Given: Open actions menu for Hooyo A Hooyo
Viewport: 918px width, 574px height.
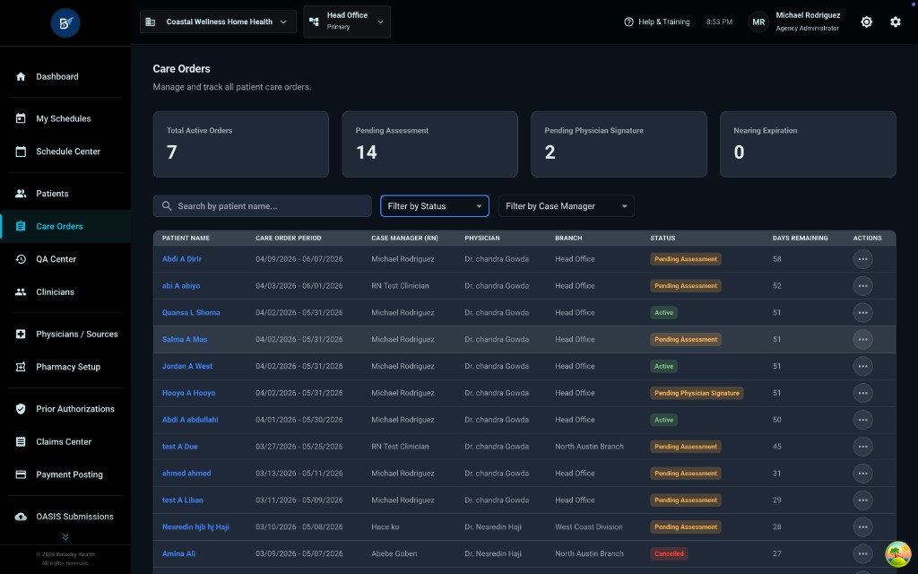Looking at the screenshot, I should [862, 393].
